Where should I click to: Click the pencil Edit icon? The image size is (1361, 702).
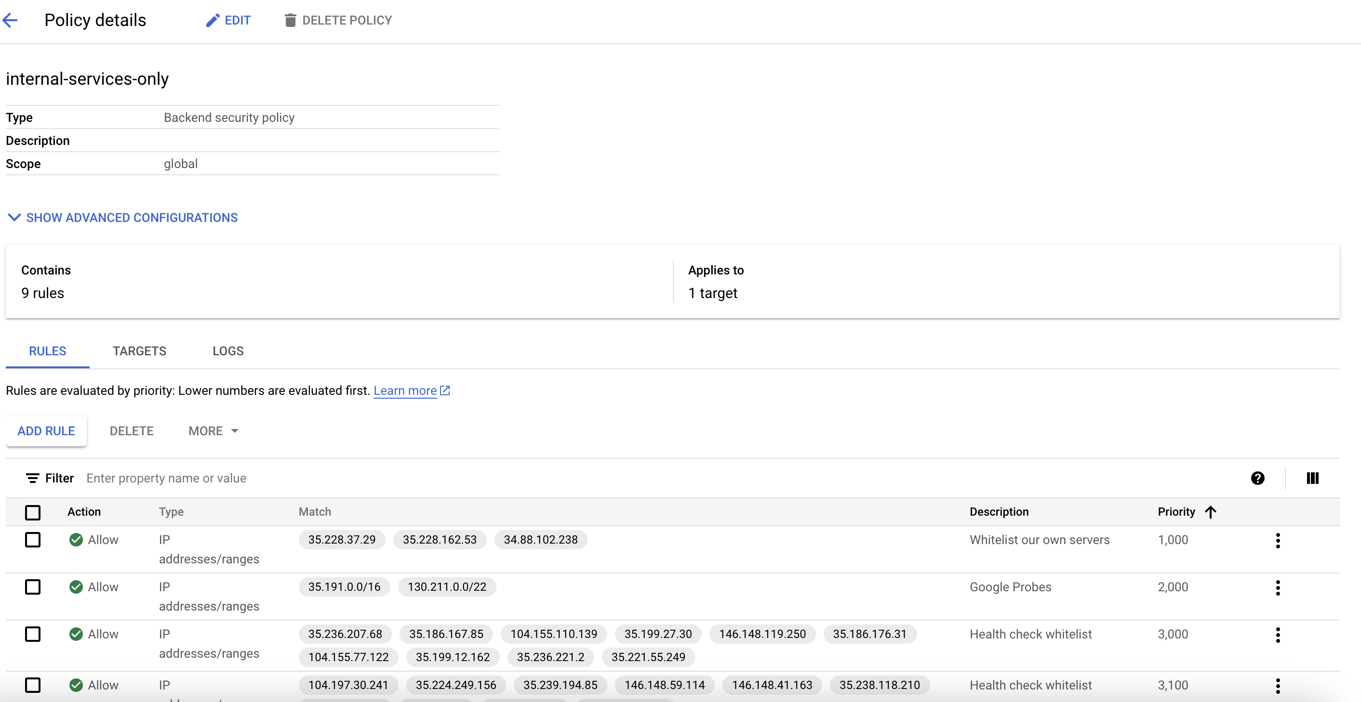213,21
